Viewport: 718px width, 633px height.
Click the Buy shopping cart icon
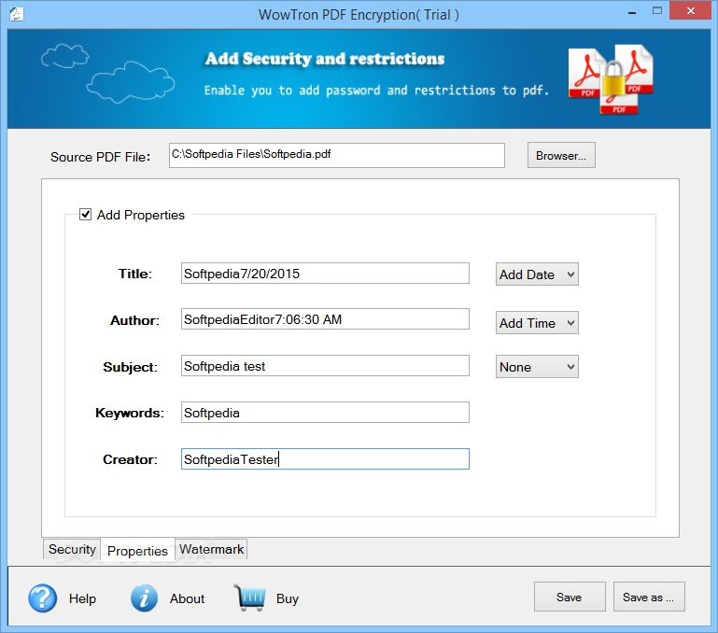pos(249,598)
